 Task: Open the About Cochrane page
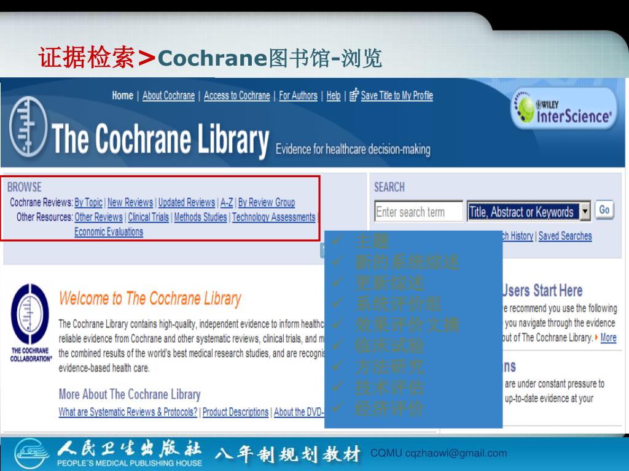[x=168, y=96]
